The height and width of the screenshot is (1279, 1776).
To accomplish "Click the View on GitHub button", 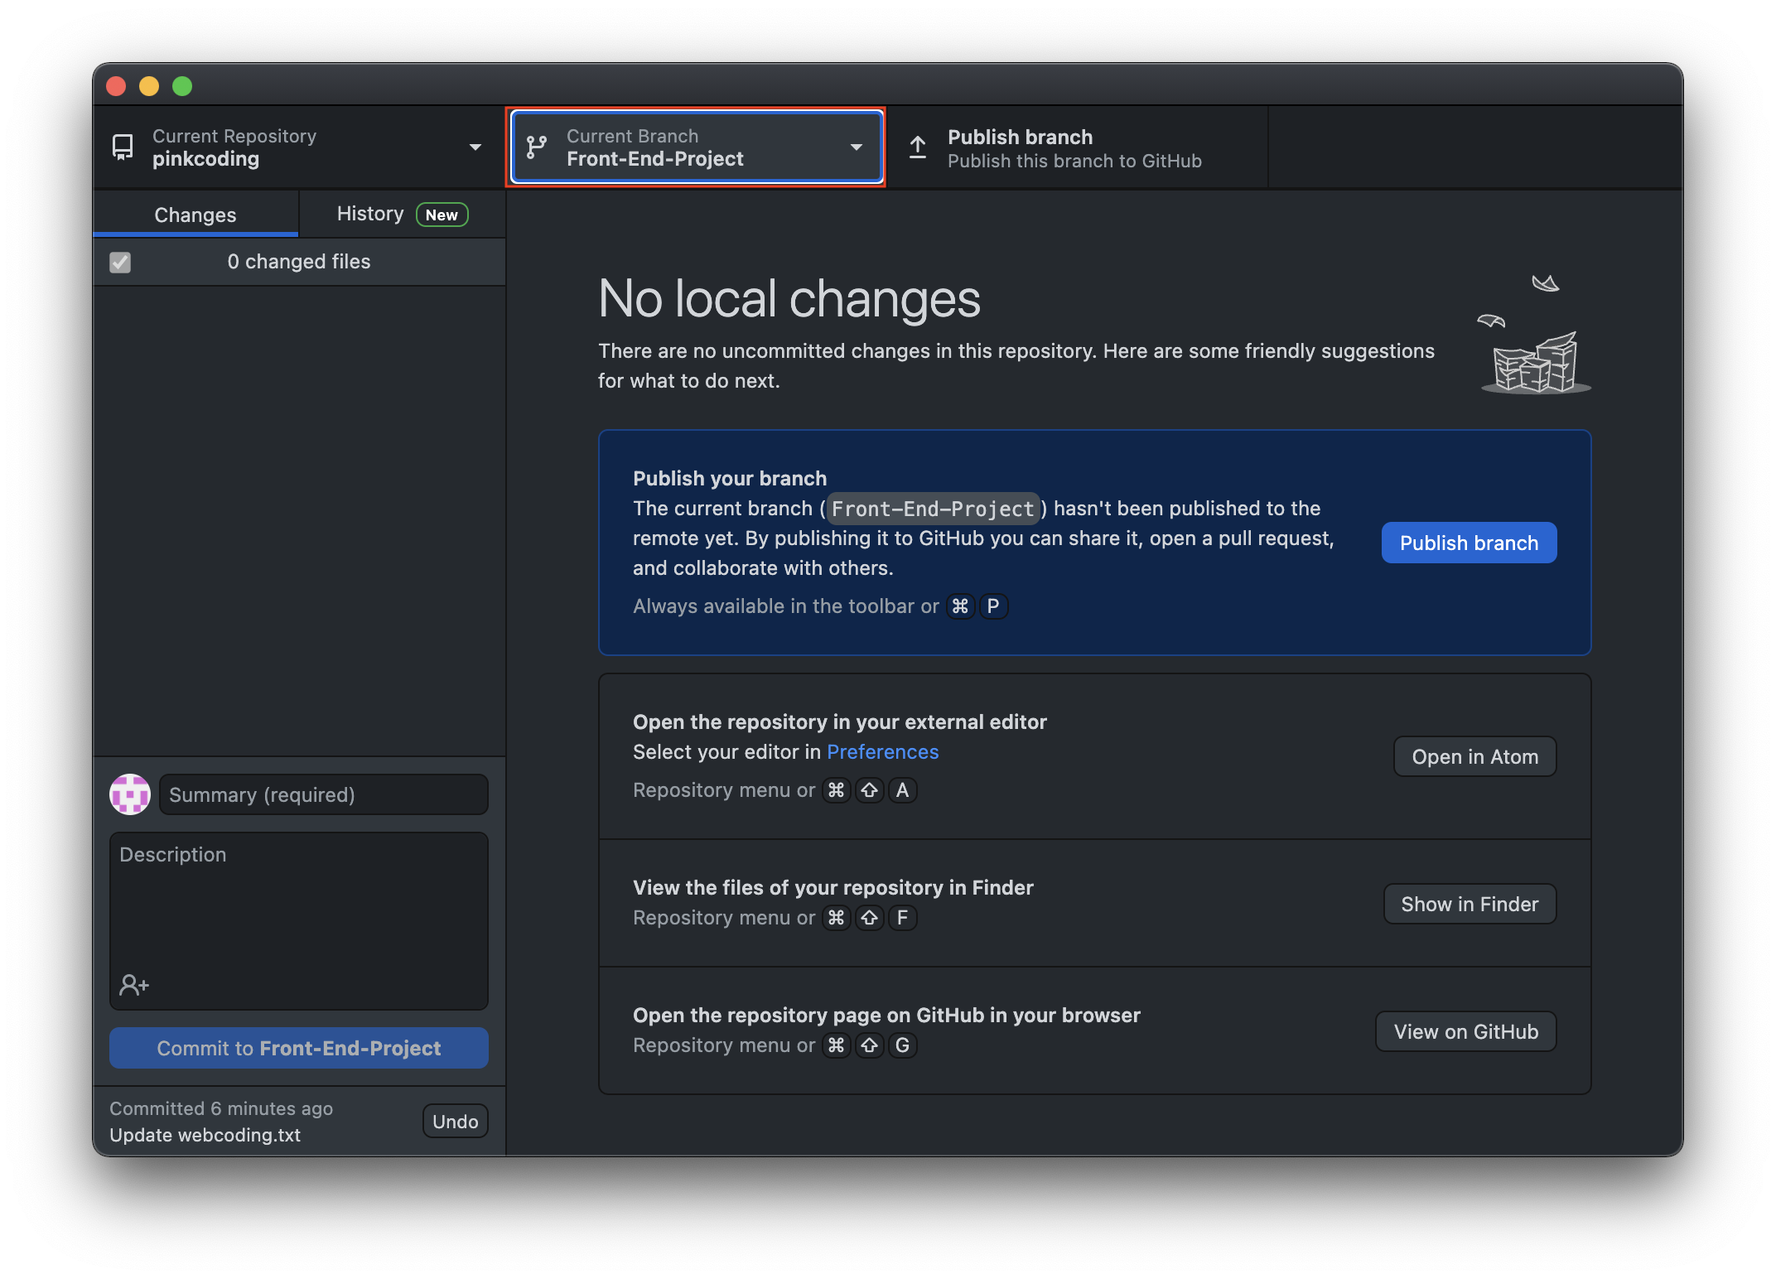I will [1465, 1031].
